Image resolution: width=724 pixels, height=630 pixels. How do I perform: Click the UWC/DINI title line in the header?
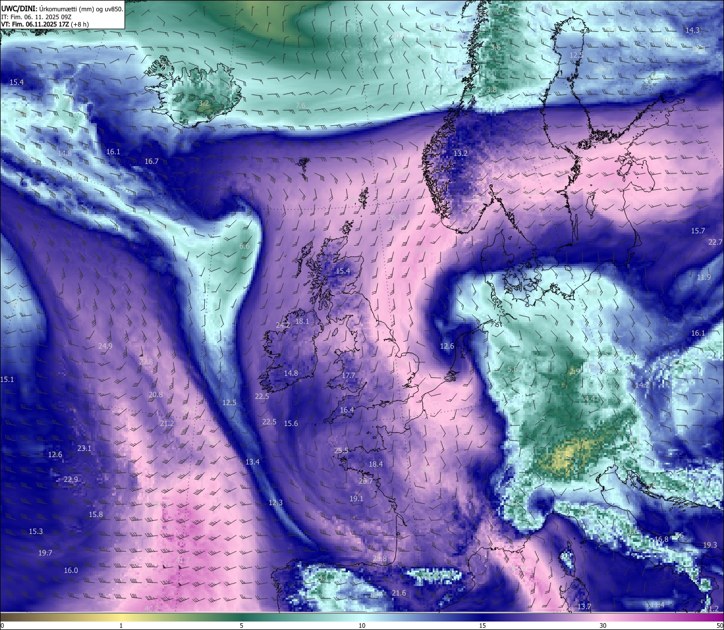click(x=62, y=8)
